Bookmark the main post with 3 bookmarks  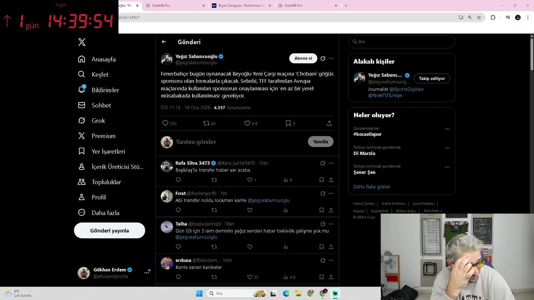pos(288,123)
